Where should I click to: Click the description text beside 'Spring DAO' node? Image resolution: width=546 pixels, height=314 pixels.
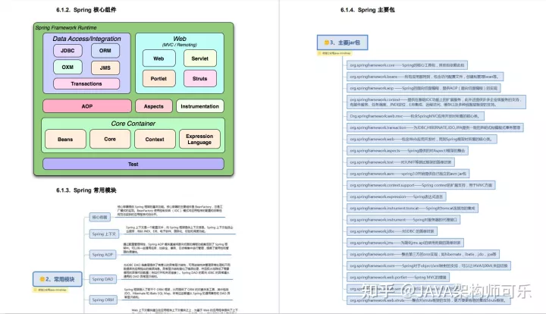[x=176, y=271]
